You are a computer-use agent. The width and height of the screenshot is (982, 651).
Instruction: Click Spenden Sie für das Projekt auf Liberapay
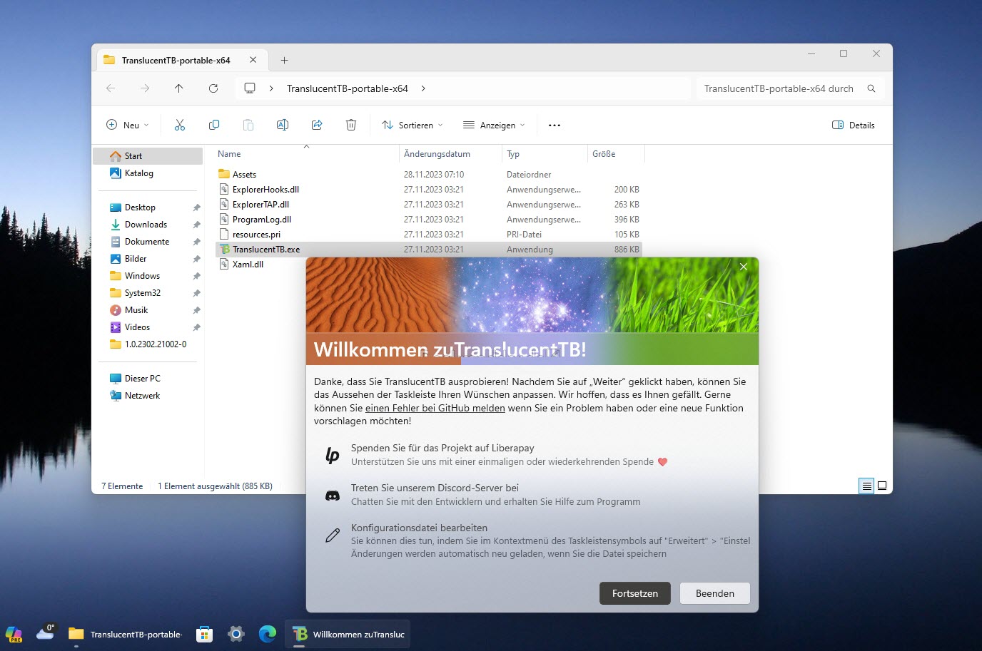click(x=442, y=448)
